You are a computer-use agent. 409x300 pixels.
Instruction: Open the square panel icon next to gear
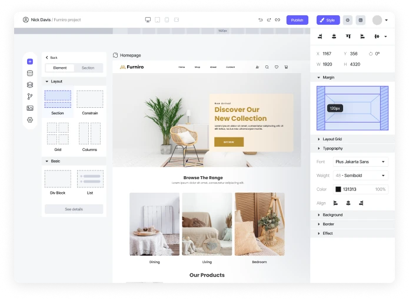point(361,20)
